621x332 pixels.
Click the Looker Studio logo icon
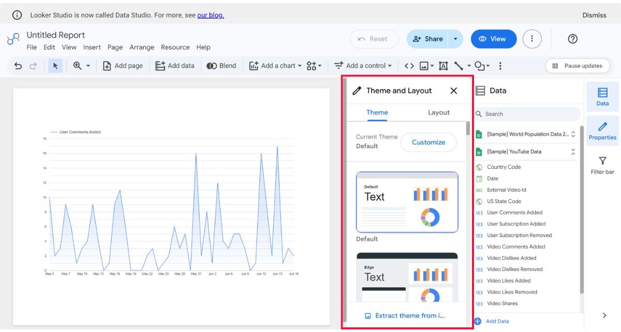coord(13,39)
